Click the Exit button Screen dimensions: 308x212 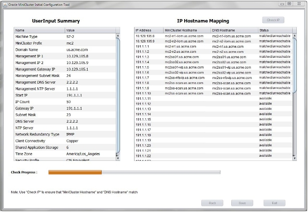(274, 203)
